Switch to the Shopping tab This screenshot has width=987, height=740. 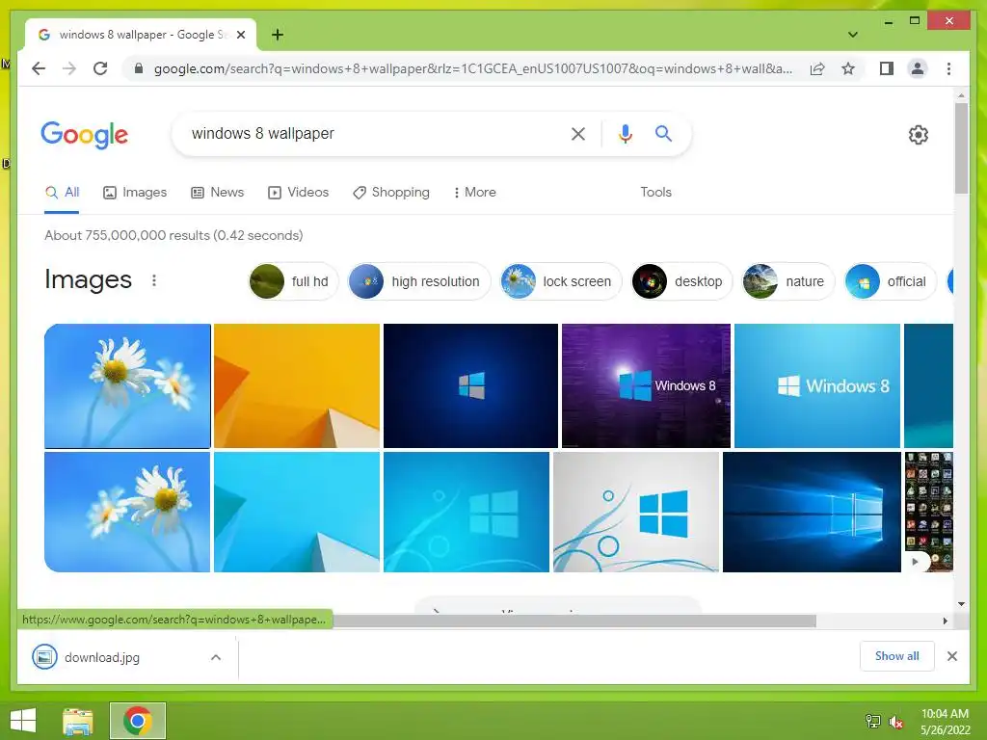391,193
